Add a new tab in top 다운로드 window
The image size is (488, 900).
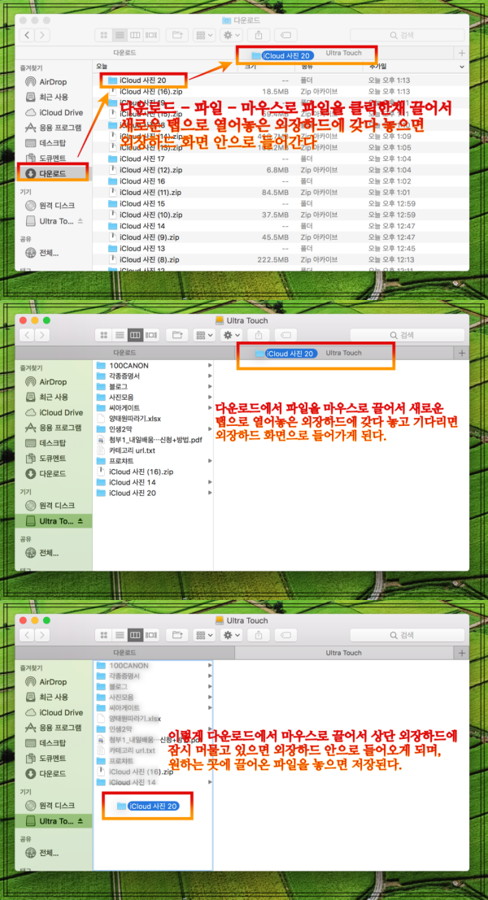462,53
